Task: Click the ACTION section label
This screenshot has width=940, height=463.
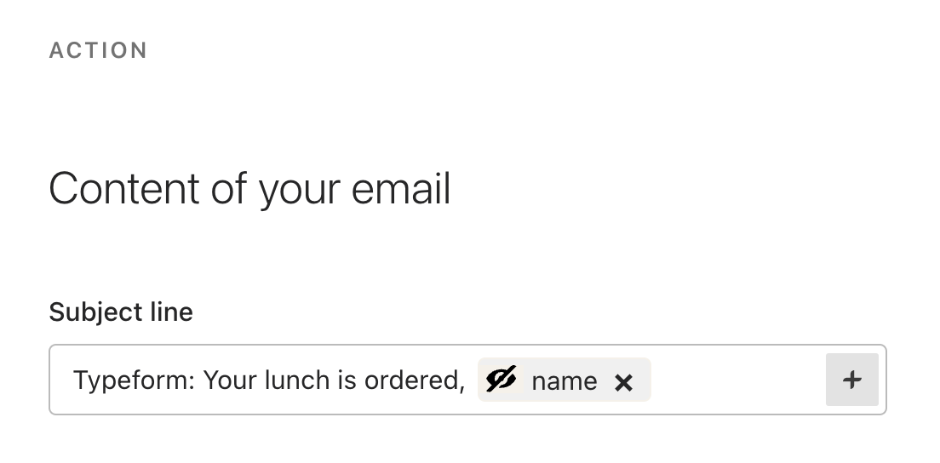Action: point(98,50)
